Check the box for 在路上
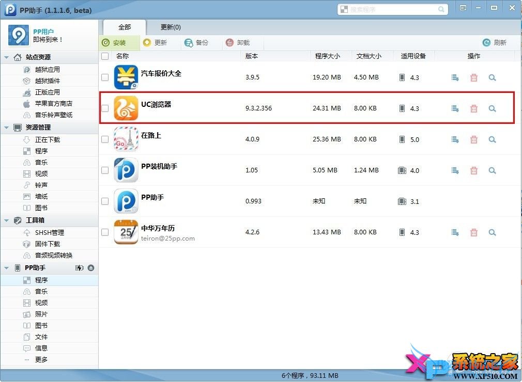This screenshot has width=522, height=382. coord(105,139)
